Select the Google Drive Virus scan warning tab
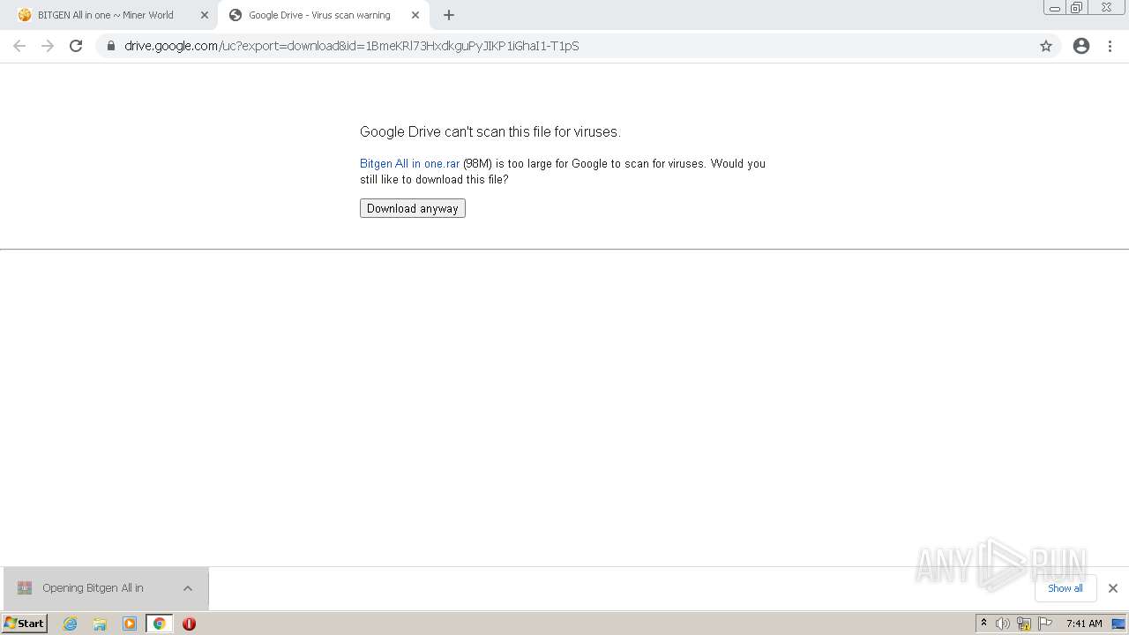 tap(319, 15)
